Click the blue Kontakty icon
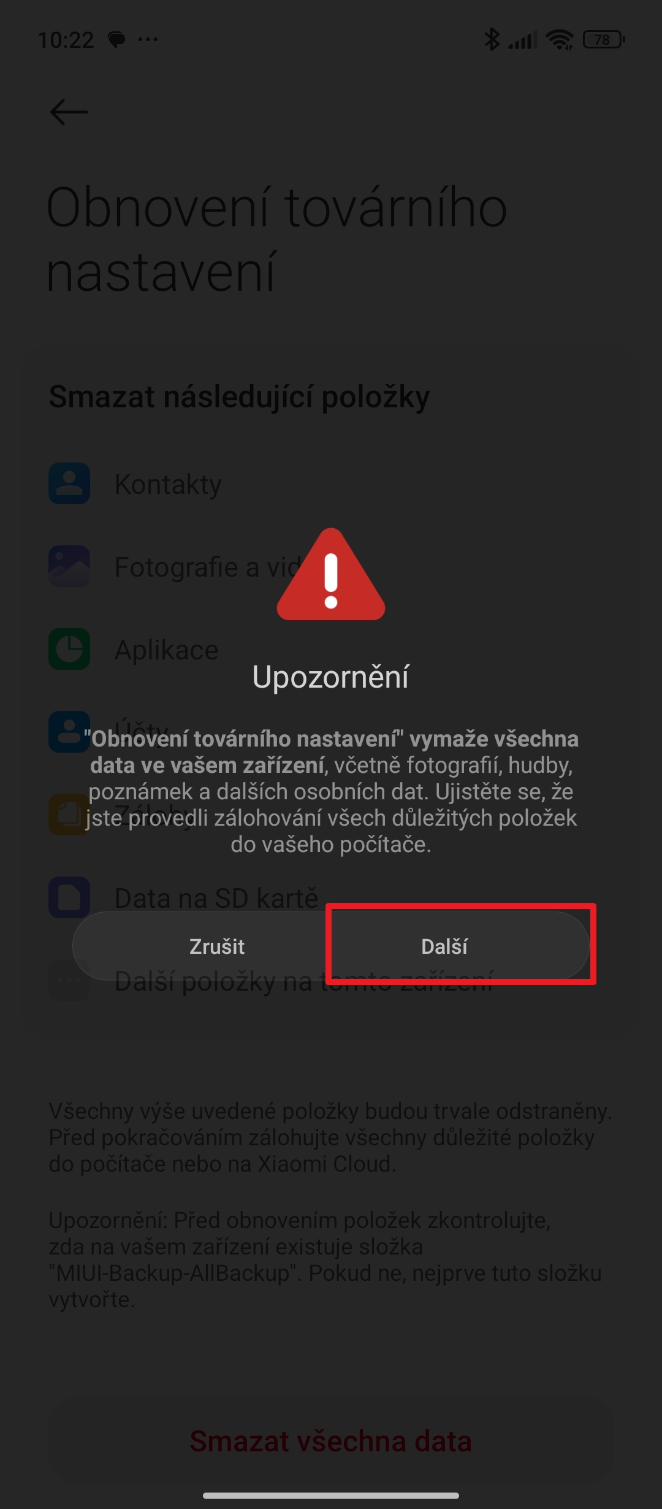 click(69, 483)
